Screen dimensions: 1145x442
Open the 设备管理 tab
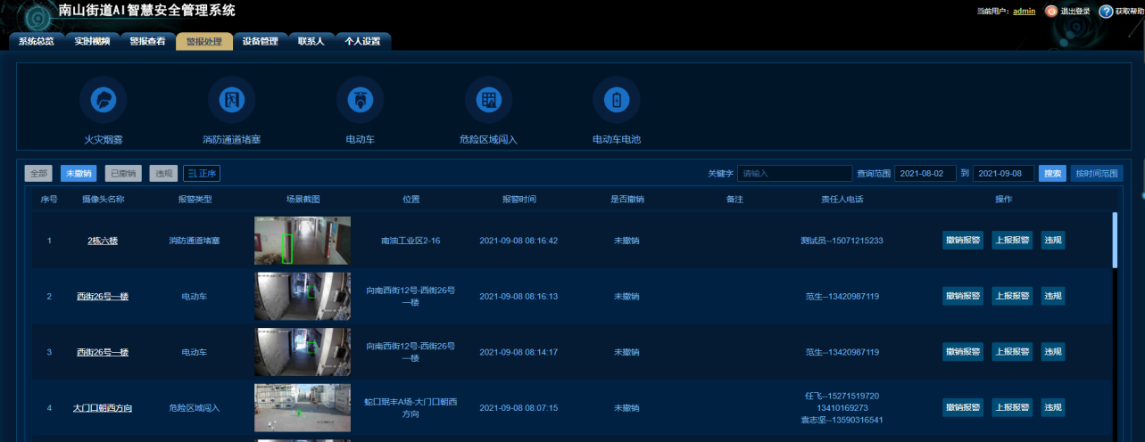pyautogui.click(x=261, y=41)
